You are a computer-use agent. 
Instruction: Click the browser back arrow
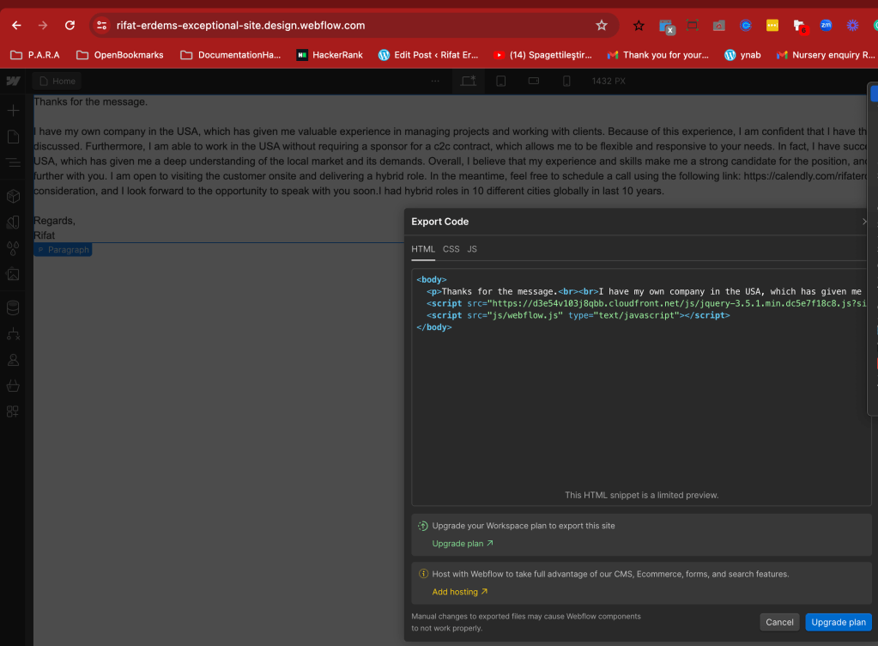pos(16,25)
